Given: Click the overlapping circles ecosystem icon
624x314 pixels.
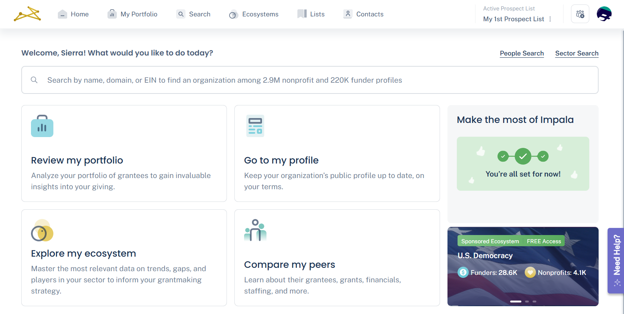Looking at the screenshot, I should [x=42, y=231].
